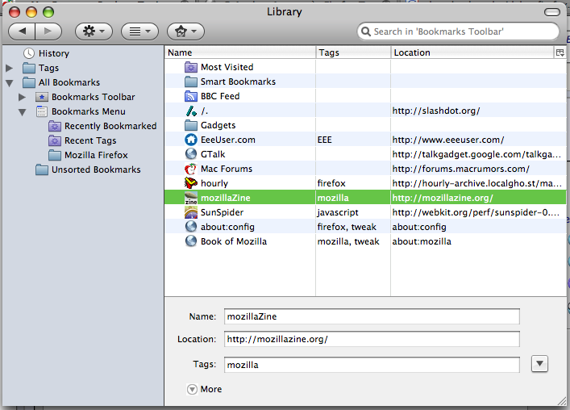Image resolution: width=570 pixels, height=410 pixels.
Task: Select the Smart Bookmarks row
Action: click(x=365, y=82)
